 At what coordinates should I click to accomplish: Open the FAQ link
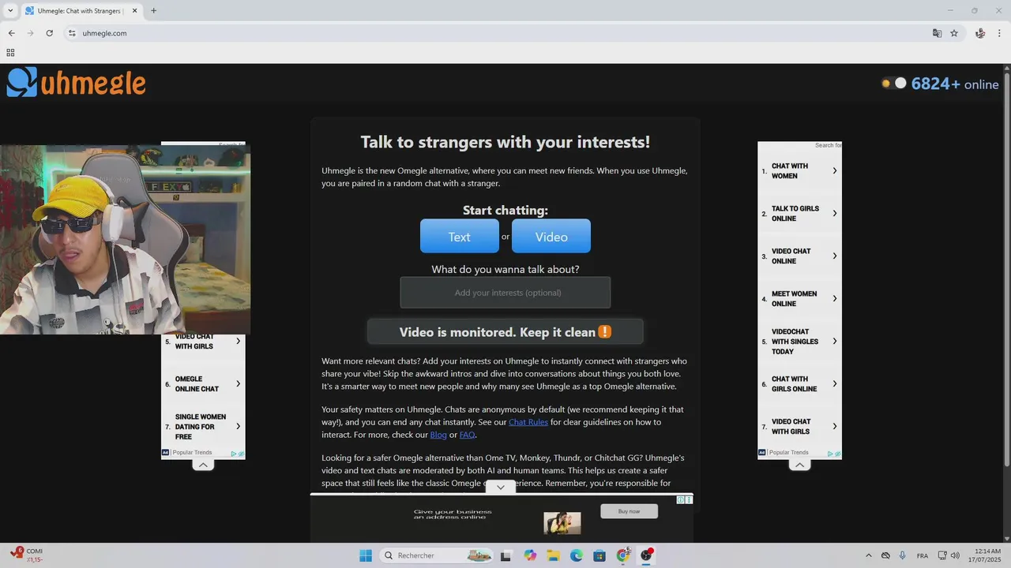tap(467, 435)
